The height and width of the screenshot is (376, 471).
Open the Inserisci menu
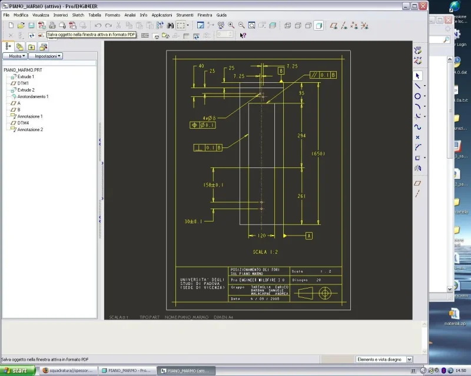point(61,15)
